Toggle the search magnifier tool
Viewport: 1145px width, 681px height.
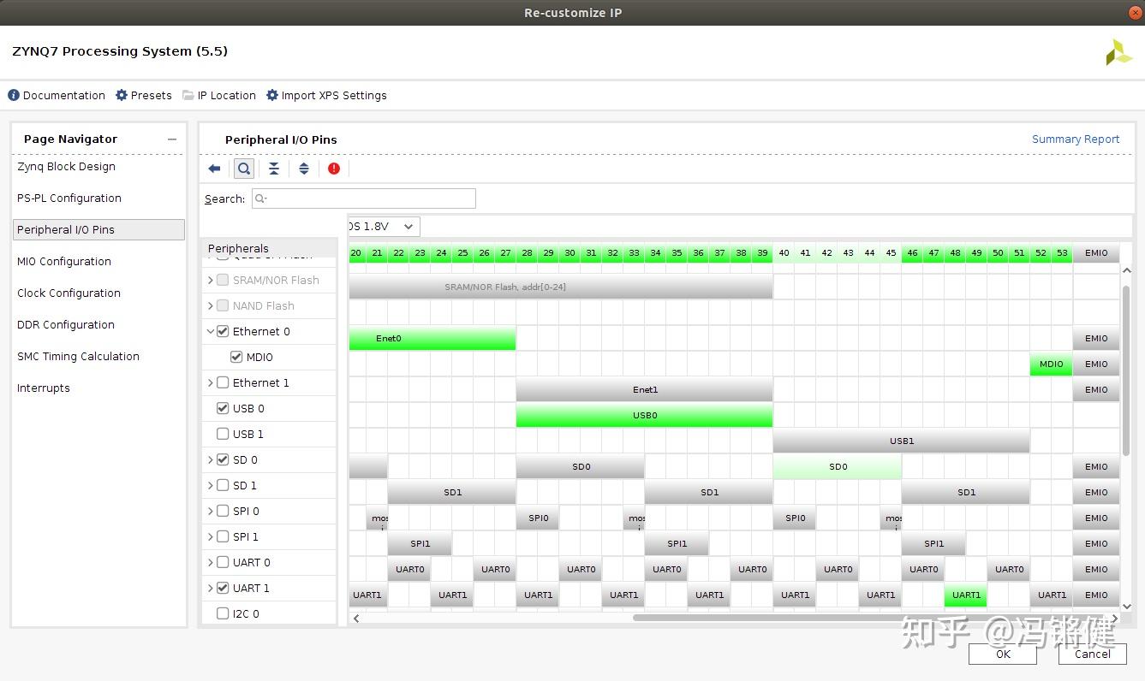coord(243,168)
